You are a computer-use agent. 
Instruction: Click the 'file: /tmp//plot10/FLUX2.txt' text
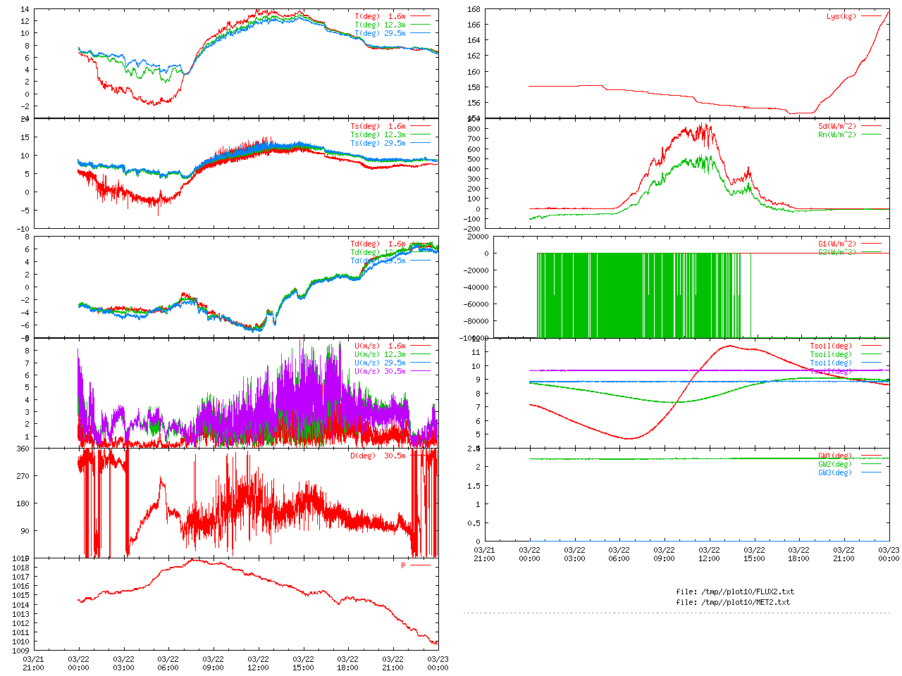pos(735,592)
